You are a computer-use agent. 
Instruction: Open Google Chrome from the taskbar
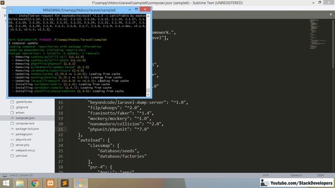click(x=35, y=183)
